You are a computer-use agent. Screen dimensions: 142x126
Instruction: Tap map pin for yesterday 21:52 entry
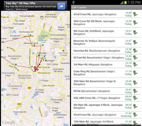tap(135, 115)
